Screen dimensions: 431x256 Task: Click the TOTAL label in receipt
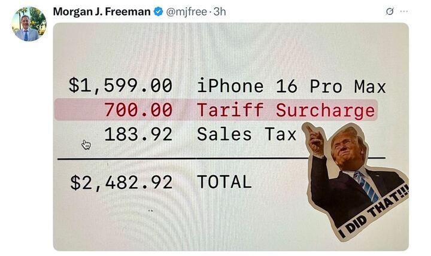tap(224, 182)
